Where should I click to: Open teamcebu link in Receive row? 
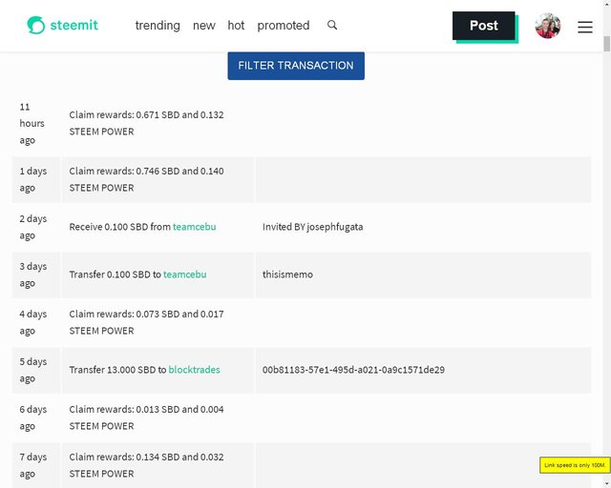point(195,227)
